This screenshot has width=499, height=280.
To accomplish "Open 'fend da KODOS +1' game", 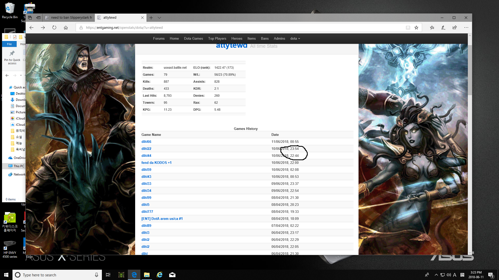I will 156,163.
